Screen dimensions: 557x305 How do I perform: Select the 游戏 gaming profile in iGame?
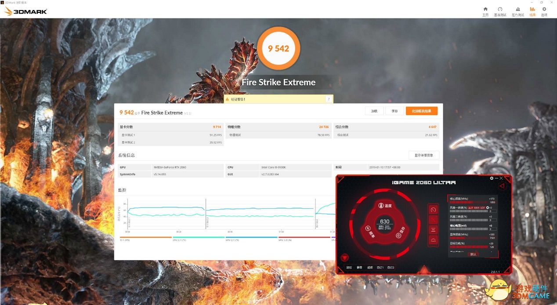coord(349,267)
